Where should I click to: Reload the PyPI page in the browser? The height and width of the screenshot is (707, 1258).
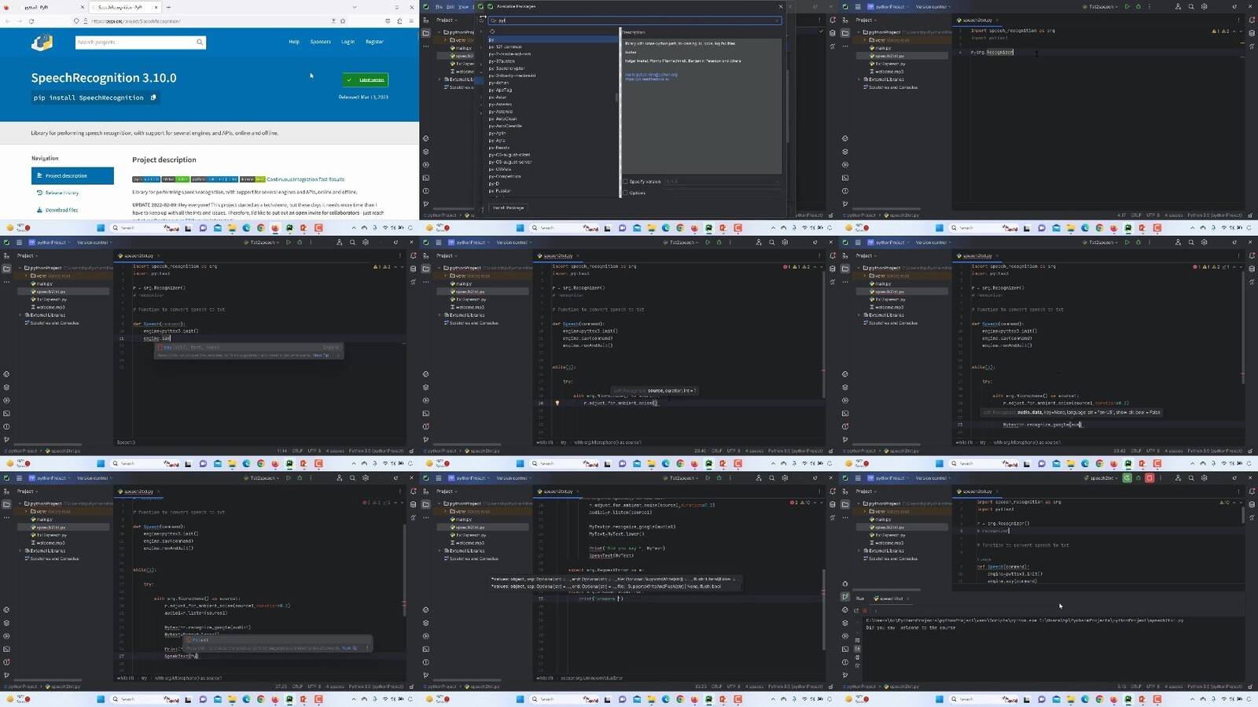pos(31,21)
